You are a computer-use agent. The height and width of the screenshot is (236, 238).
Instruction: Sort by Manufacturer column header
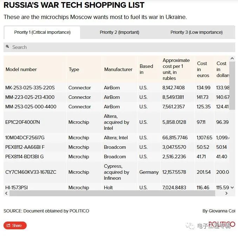pos(118,70)
